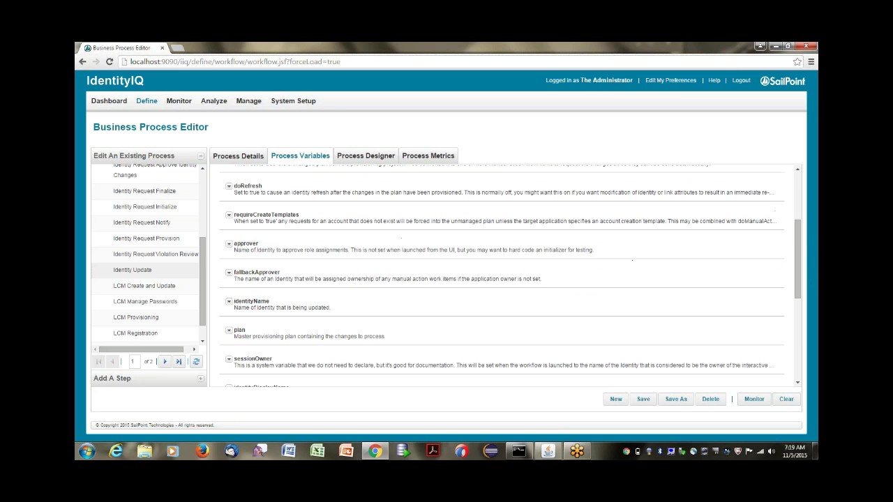Click the Save button
Viewport: 893px width, 502px height.
tap(643, 399)
